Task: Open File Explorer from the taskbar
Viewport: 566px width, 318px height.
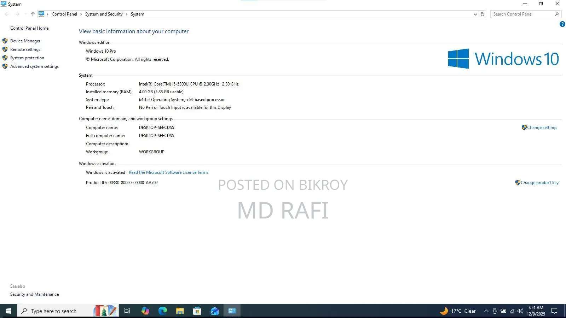Action: click(180, 311)
